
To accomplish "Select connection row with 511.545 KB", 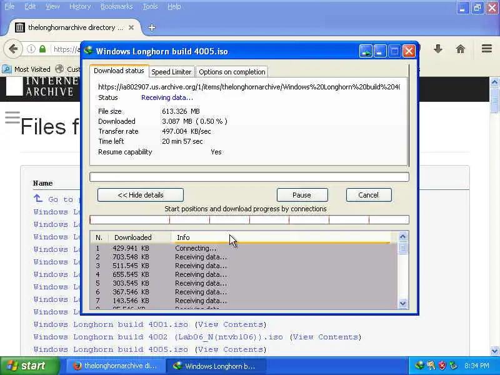I will click(244, 266).
